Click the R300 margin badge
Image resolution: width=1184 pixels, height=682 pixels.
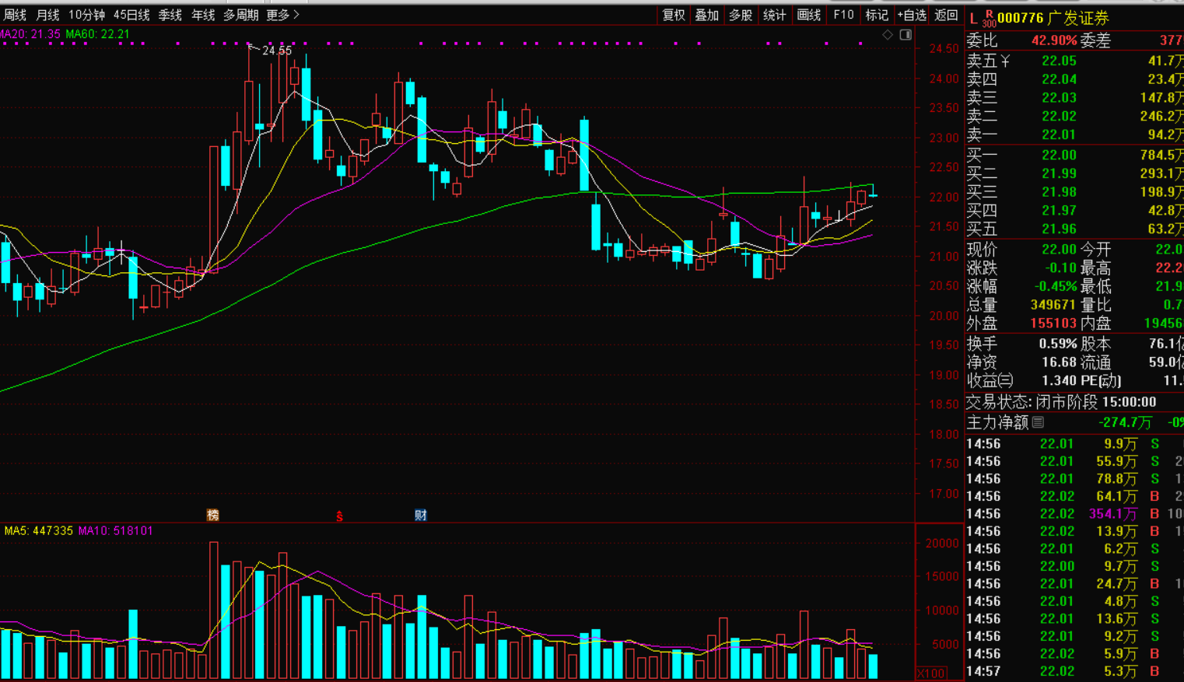[x=989, y=19]
